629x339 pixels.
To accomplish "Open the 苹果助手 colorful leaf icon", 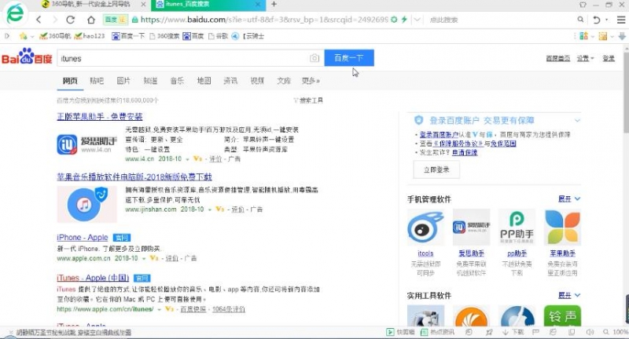I will 562,228.
